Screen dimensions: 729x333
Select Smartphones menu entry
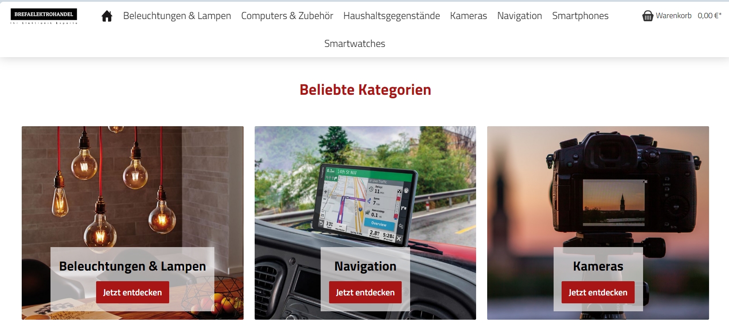(580, 16)
